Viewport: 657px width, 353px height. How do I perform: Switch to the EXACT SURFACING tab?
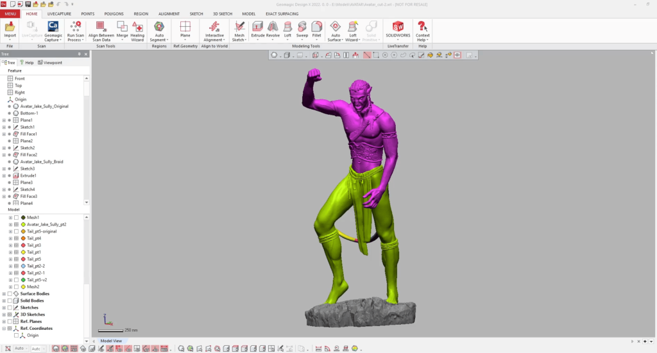point(282,14)
